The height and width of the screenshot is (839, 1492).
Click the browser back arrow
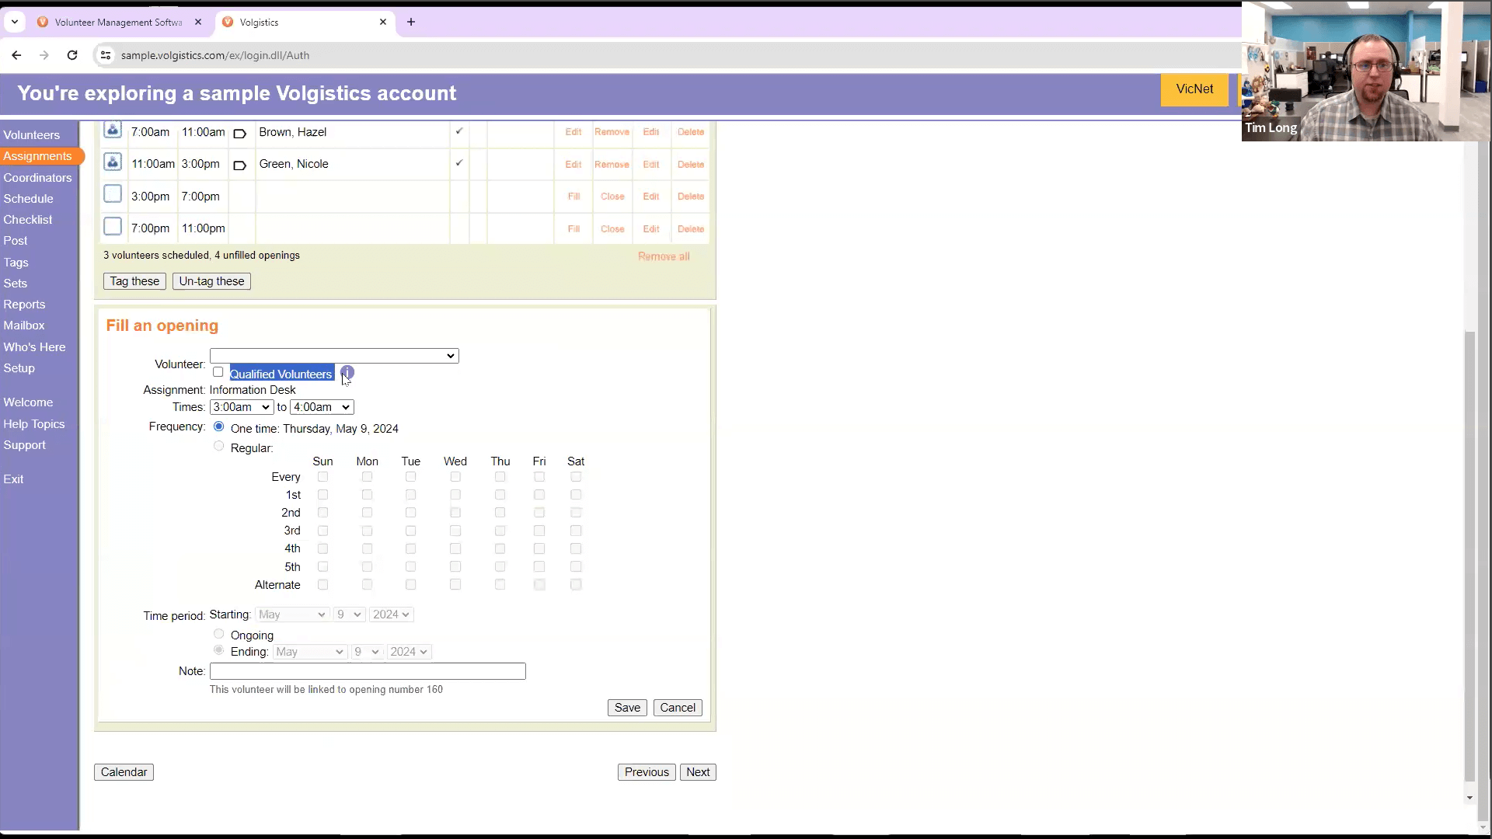coord(16,55)
